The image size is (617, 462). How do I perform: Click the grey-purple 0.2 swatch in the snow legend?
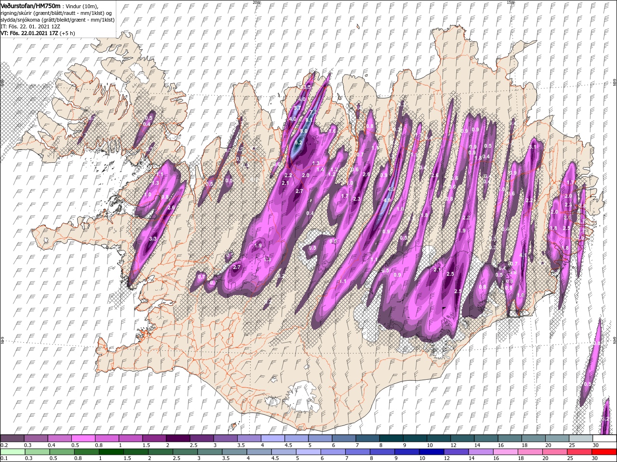coord(12,438)
